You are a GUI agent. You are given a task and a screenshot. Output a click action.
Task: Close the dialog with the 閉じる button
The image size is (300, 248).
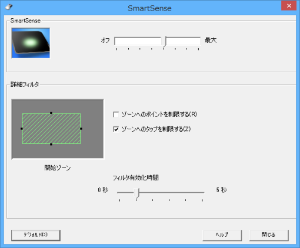click(x=269, y=235)
